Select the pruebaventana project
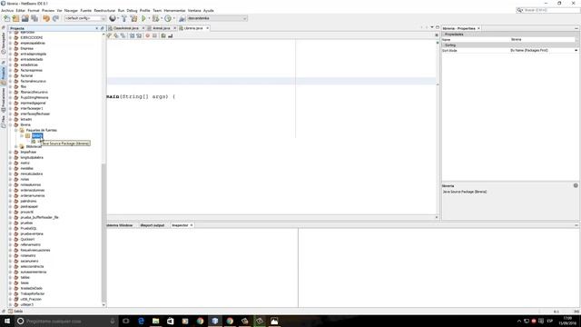 click(x=32, y=234)
